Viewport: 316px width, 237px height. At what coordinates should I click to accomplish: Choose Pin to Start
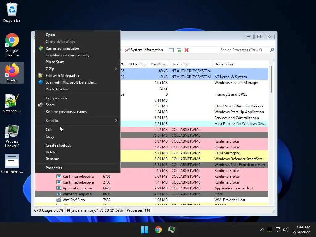78,62
